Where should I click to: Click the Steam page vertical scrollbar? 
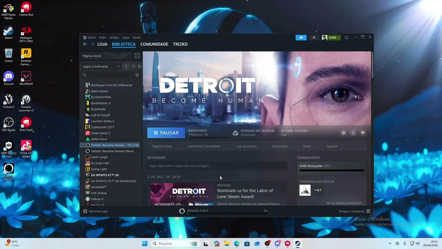(x=372, y=64)
